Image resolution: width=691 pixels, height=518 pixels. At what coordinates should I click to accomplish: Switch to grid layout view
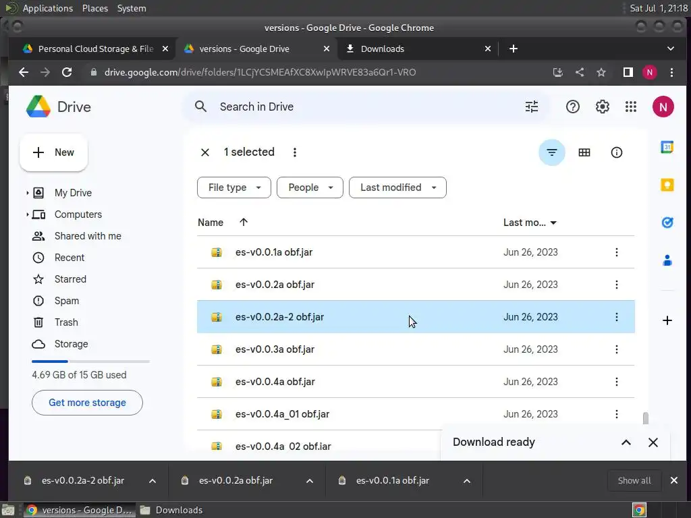point(584,152)
